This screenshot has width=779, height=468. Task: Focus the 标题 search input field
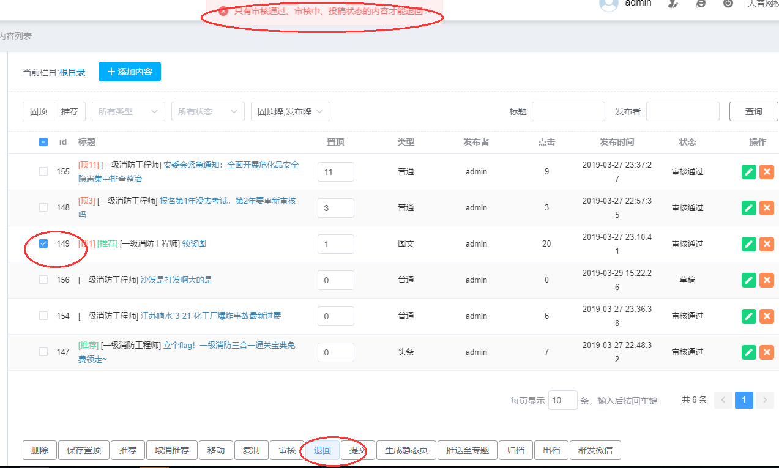[568, 111]
